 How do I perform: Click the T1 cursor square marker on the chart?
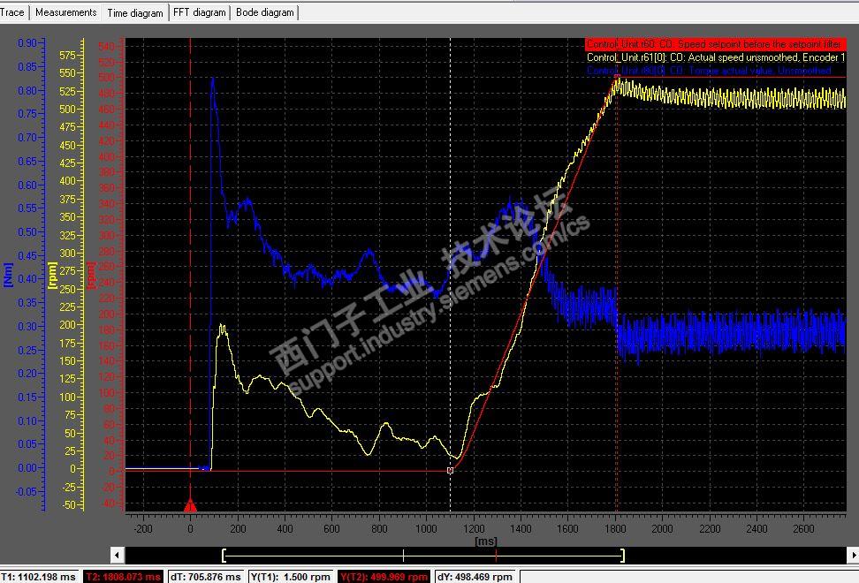click(450, 471)
